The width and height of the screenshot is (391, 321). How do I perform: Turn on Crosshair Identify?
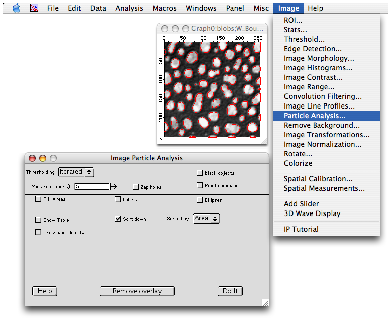coord(39,232)
